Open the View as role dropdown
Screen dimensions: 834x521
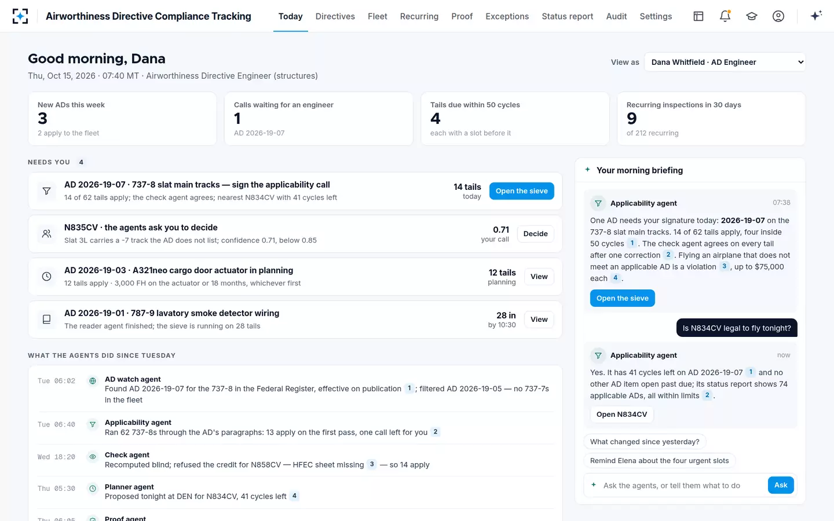coord(725,62)
